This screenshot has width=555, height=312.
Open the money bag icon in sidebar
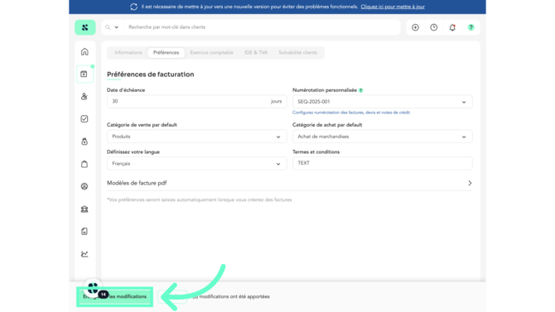tap(84, 142)
